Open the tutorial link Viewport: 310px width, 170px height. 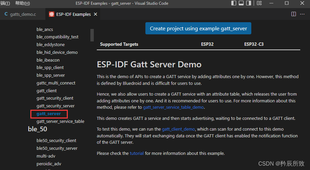coord(137,153)
